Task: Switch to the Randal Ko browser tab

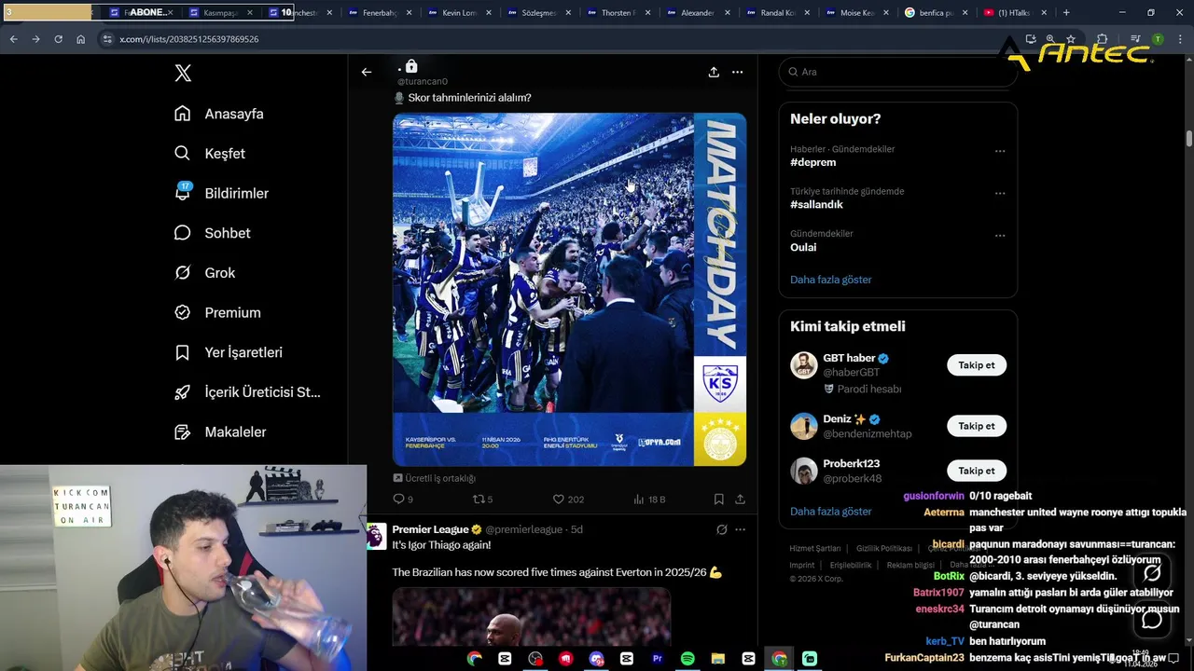Action: click(777, 13)
